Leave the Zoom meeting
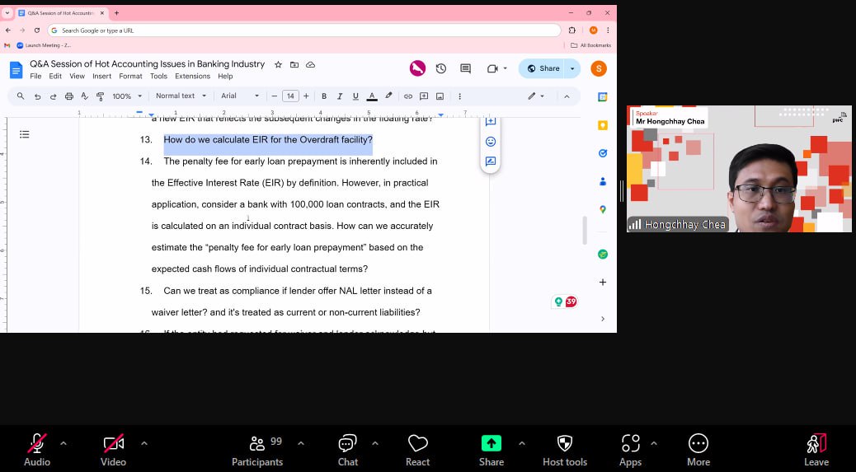The image size is (856, 472). pos(816,451)
